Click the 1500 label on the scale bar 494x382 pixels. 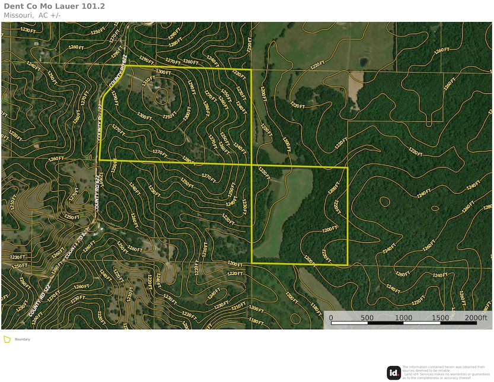click(440, 318)
